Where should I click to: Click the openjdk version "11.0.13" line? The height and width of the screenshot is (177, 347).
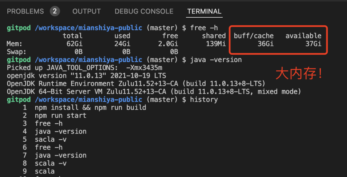pos(86,76)
